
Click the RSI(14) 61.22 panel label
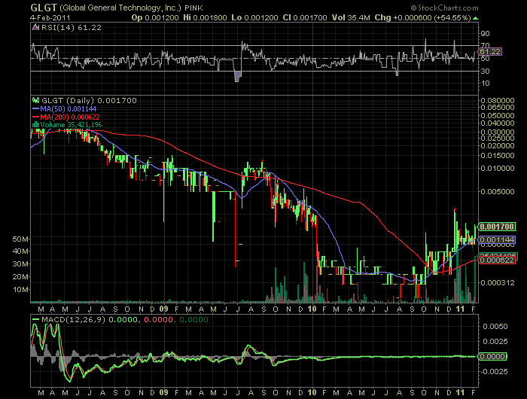point(72,28)
